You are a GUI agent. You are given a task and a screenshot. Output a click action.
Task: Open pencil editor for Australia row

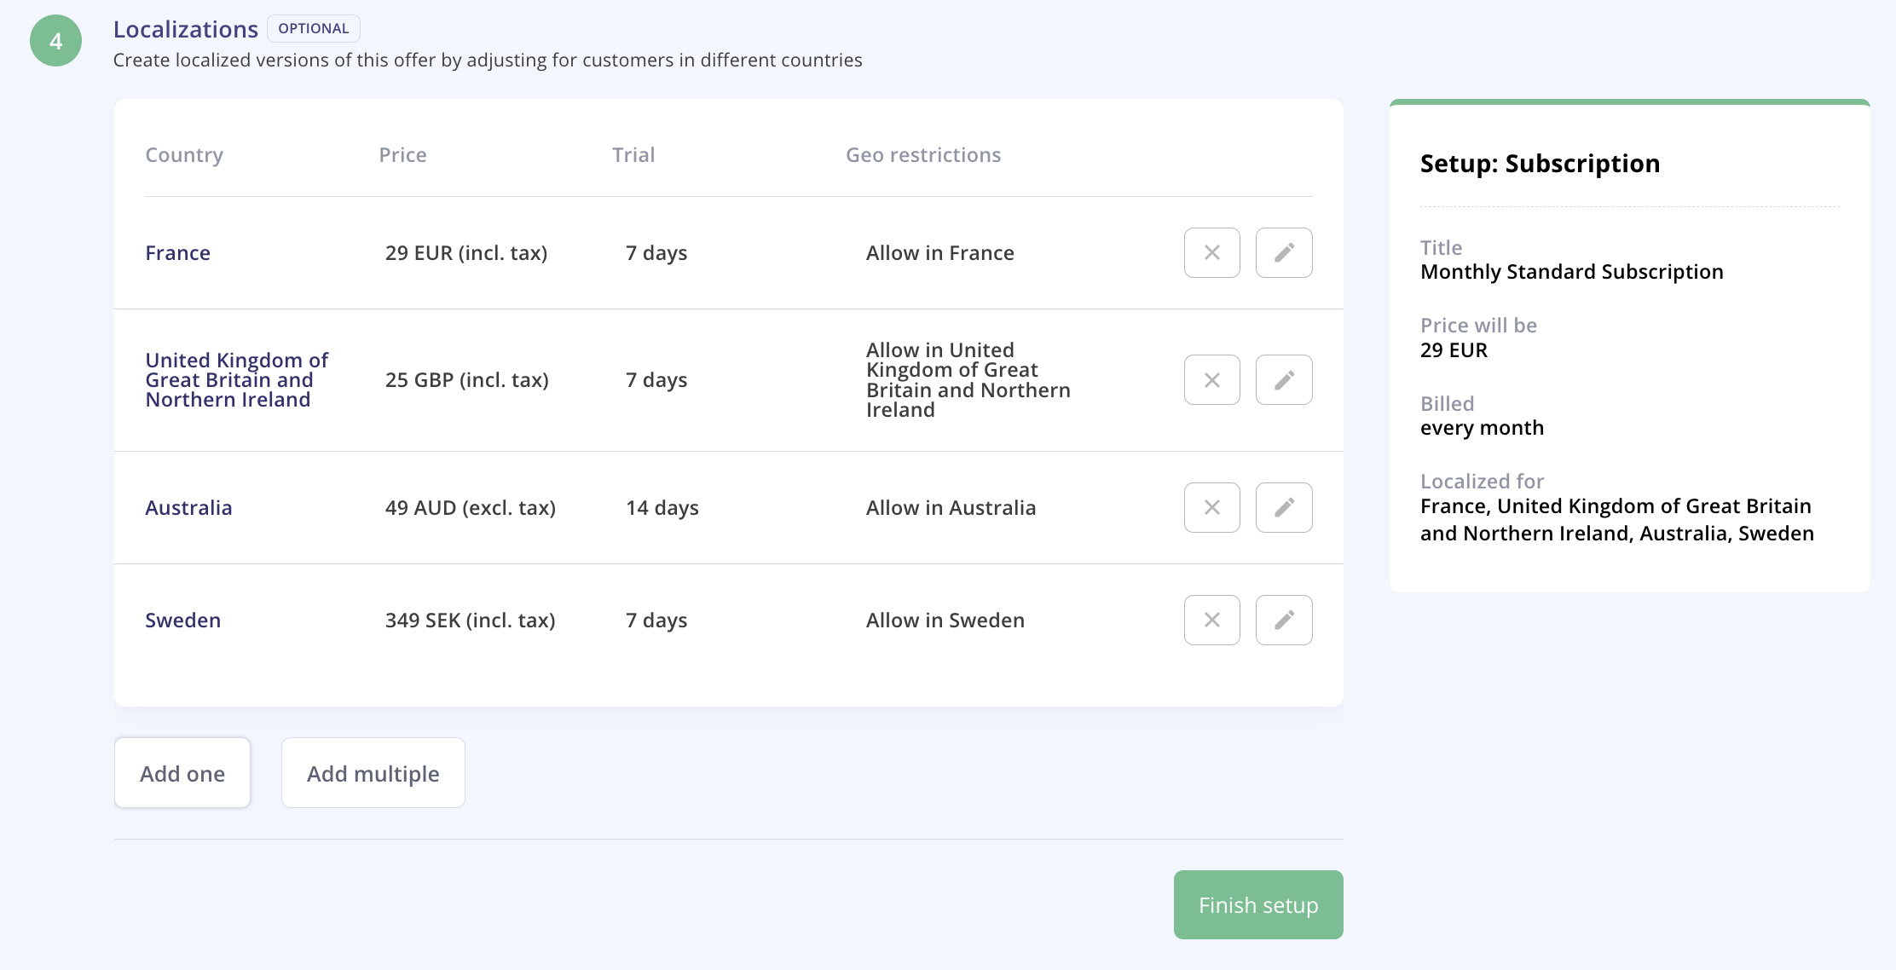pyautogui.click(x=1284, y=508)
